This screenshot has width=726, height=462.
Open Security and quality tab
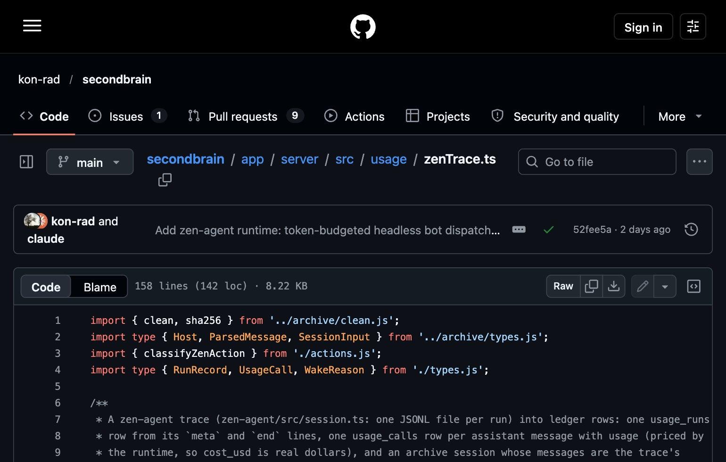click(x=555, y=116)
